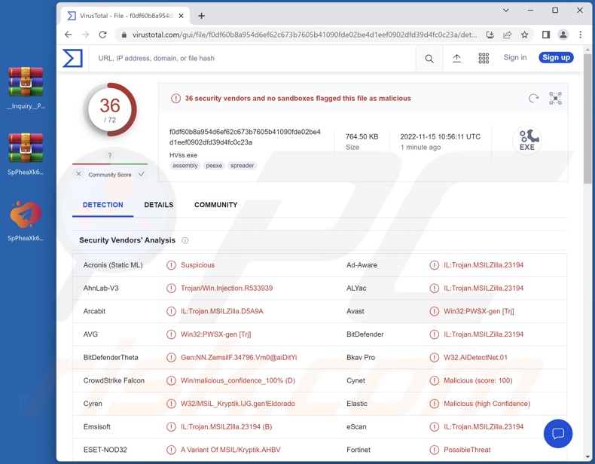Image resolution: width=595 pixels, height=464 pixels.
Task: Click the VirusTotal logo home icon
Action: (x=72, y=58)
